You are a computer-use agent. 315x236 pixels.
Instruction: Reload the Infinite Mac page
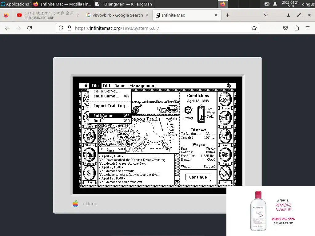coord(30,28)
